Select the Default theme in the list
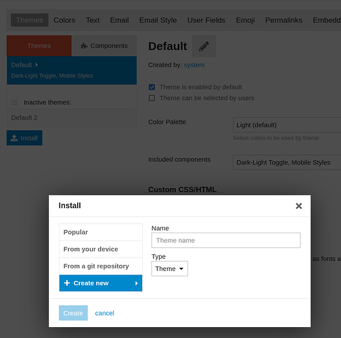Image resolution: width=341 pixels, height=338 pixels. click(x=72, y=70)
